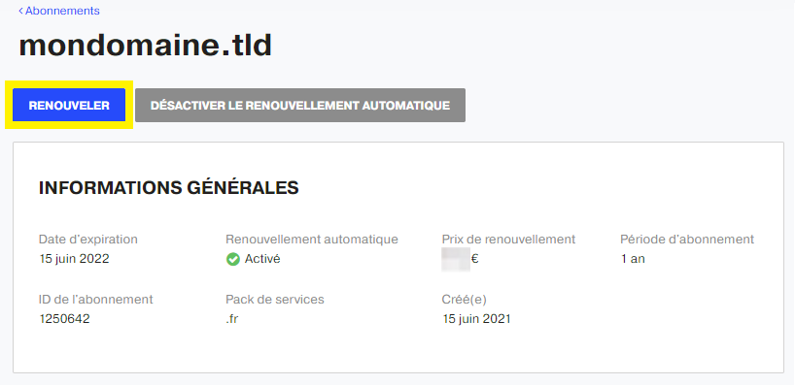Screen dimensions: 795x385
Task: Click the .fr service pack value
Action: tap(232, 319)
